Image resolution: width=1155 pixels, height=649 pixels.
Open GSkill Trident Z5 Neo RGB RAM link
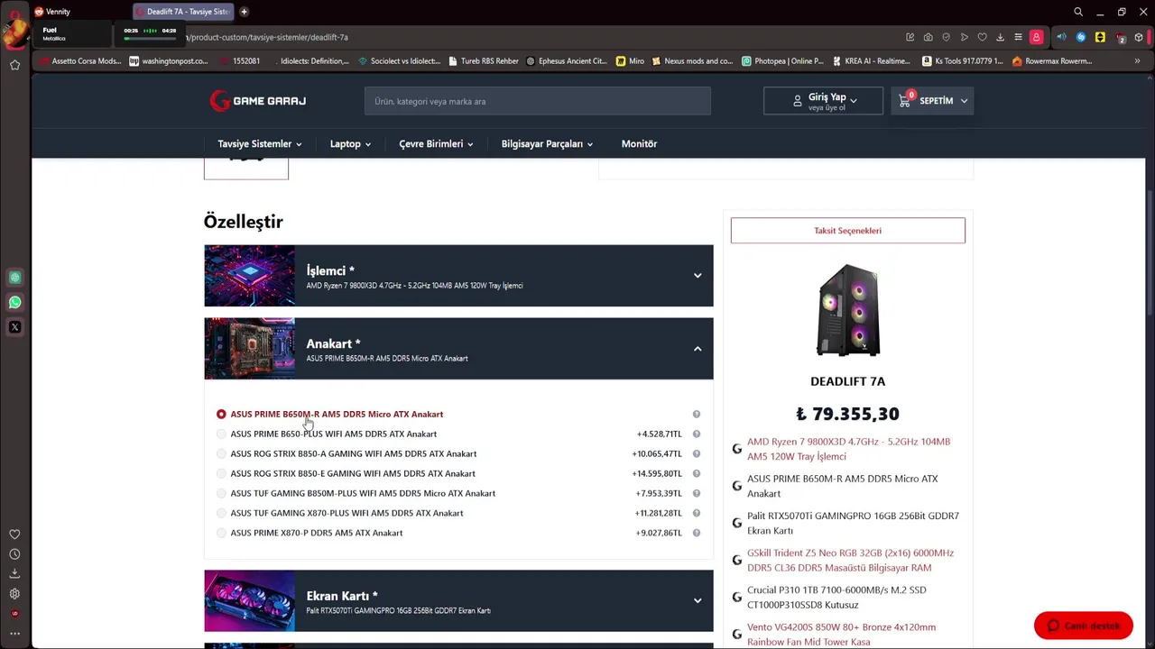coord(850,560)
